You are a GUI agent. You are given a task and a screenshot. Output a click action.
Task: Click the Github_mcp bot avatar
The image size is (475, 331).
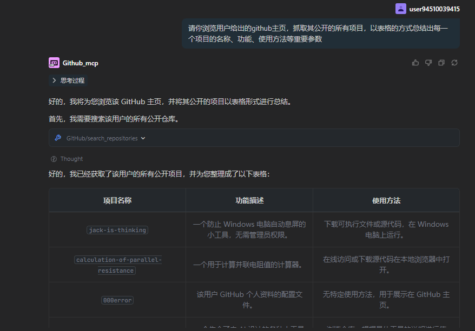click(x=54, y=63)
